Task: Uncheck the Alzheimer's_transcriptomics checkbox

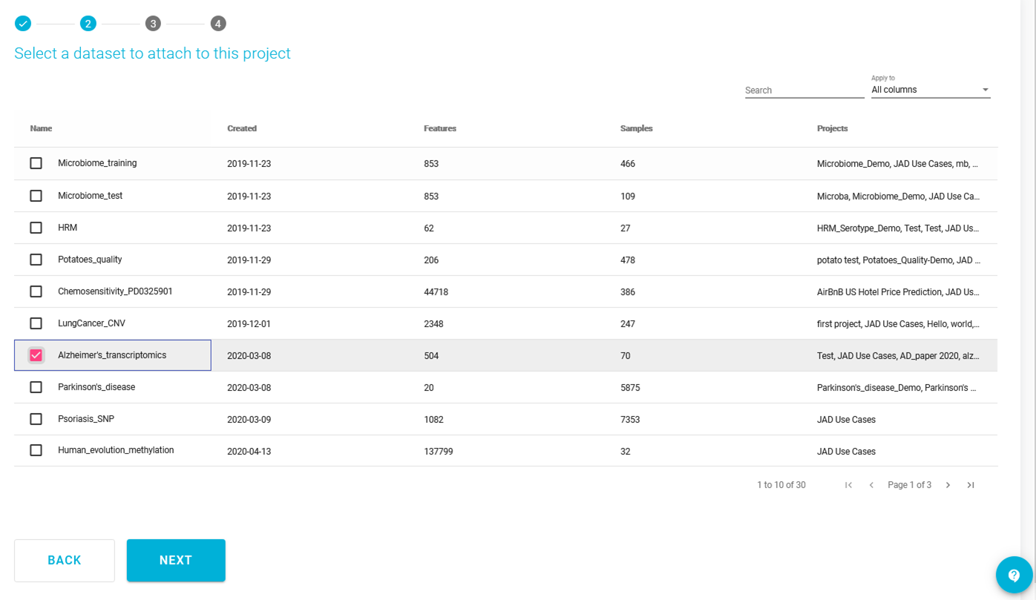Action: click(36, 355)
